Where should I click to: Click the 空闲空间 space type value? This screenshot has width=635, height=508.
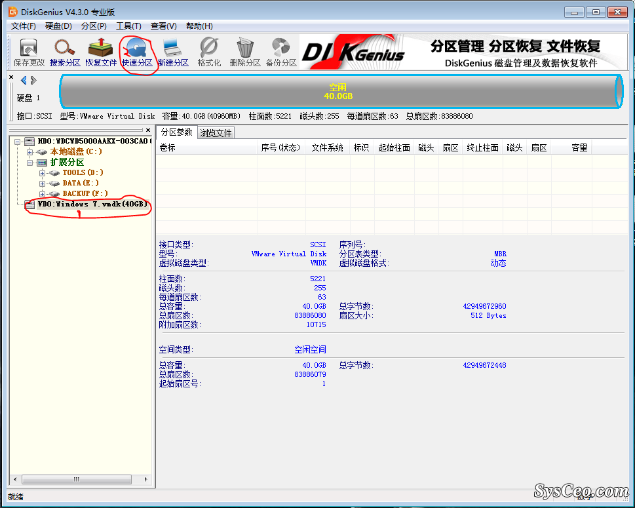coord(310,349)
